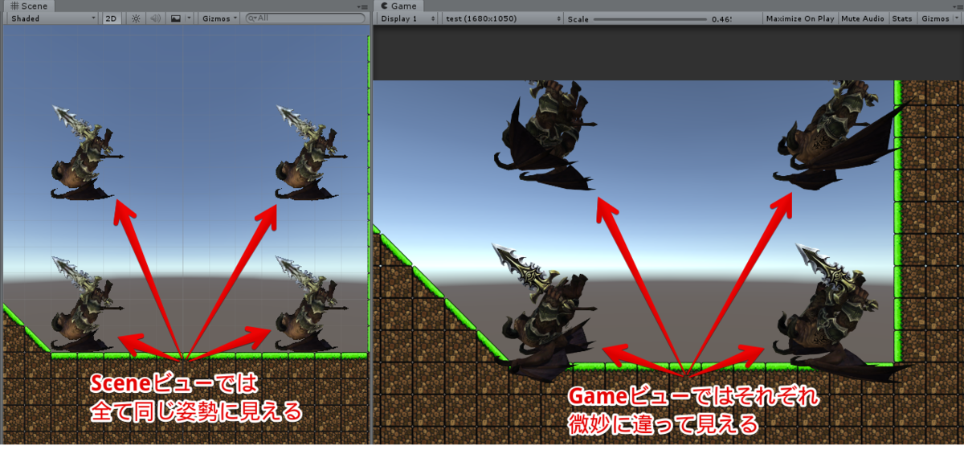Click the Scene view search field
964x462 pixels.
304,18
